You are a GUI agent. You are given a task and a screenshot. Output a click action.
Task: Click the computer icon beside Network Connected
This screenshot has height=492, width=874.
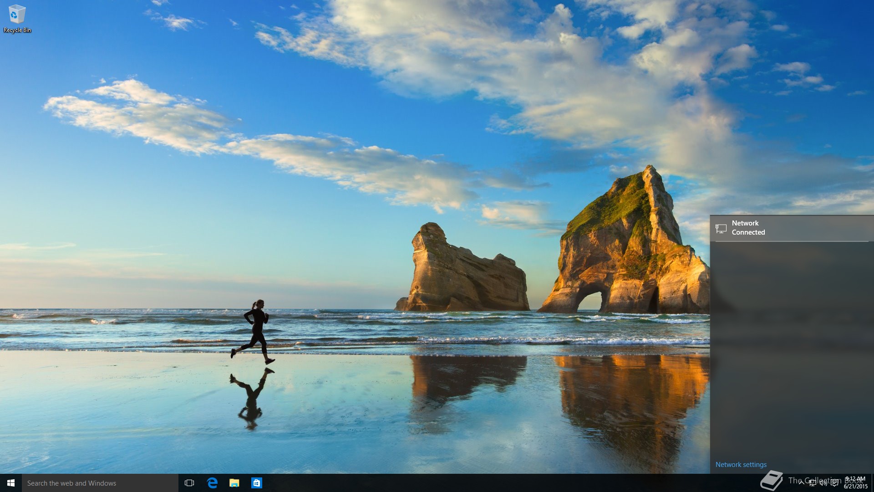tap(721, 228)
